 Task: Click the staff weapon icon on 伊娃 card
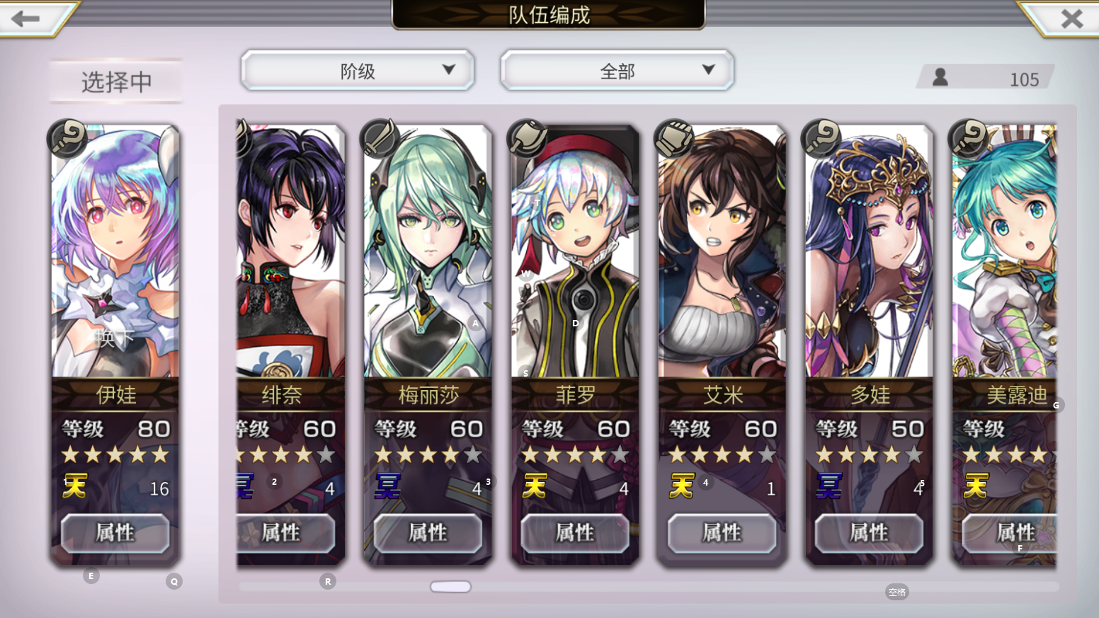click(68, 137)
